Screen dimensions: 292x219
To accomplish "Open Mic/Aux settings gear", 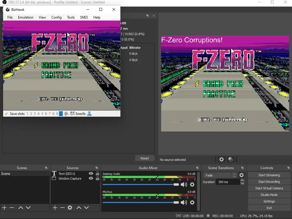I will (192, 202).
